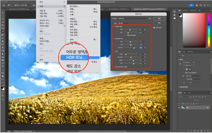Open the HDR method dropdown
The height and width of the screenshot is (133, 212).
tap(124, 23)
